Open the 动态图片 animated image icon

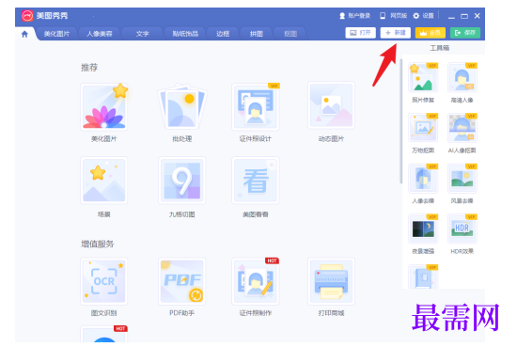(x=331, y=105)
